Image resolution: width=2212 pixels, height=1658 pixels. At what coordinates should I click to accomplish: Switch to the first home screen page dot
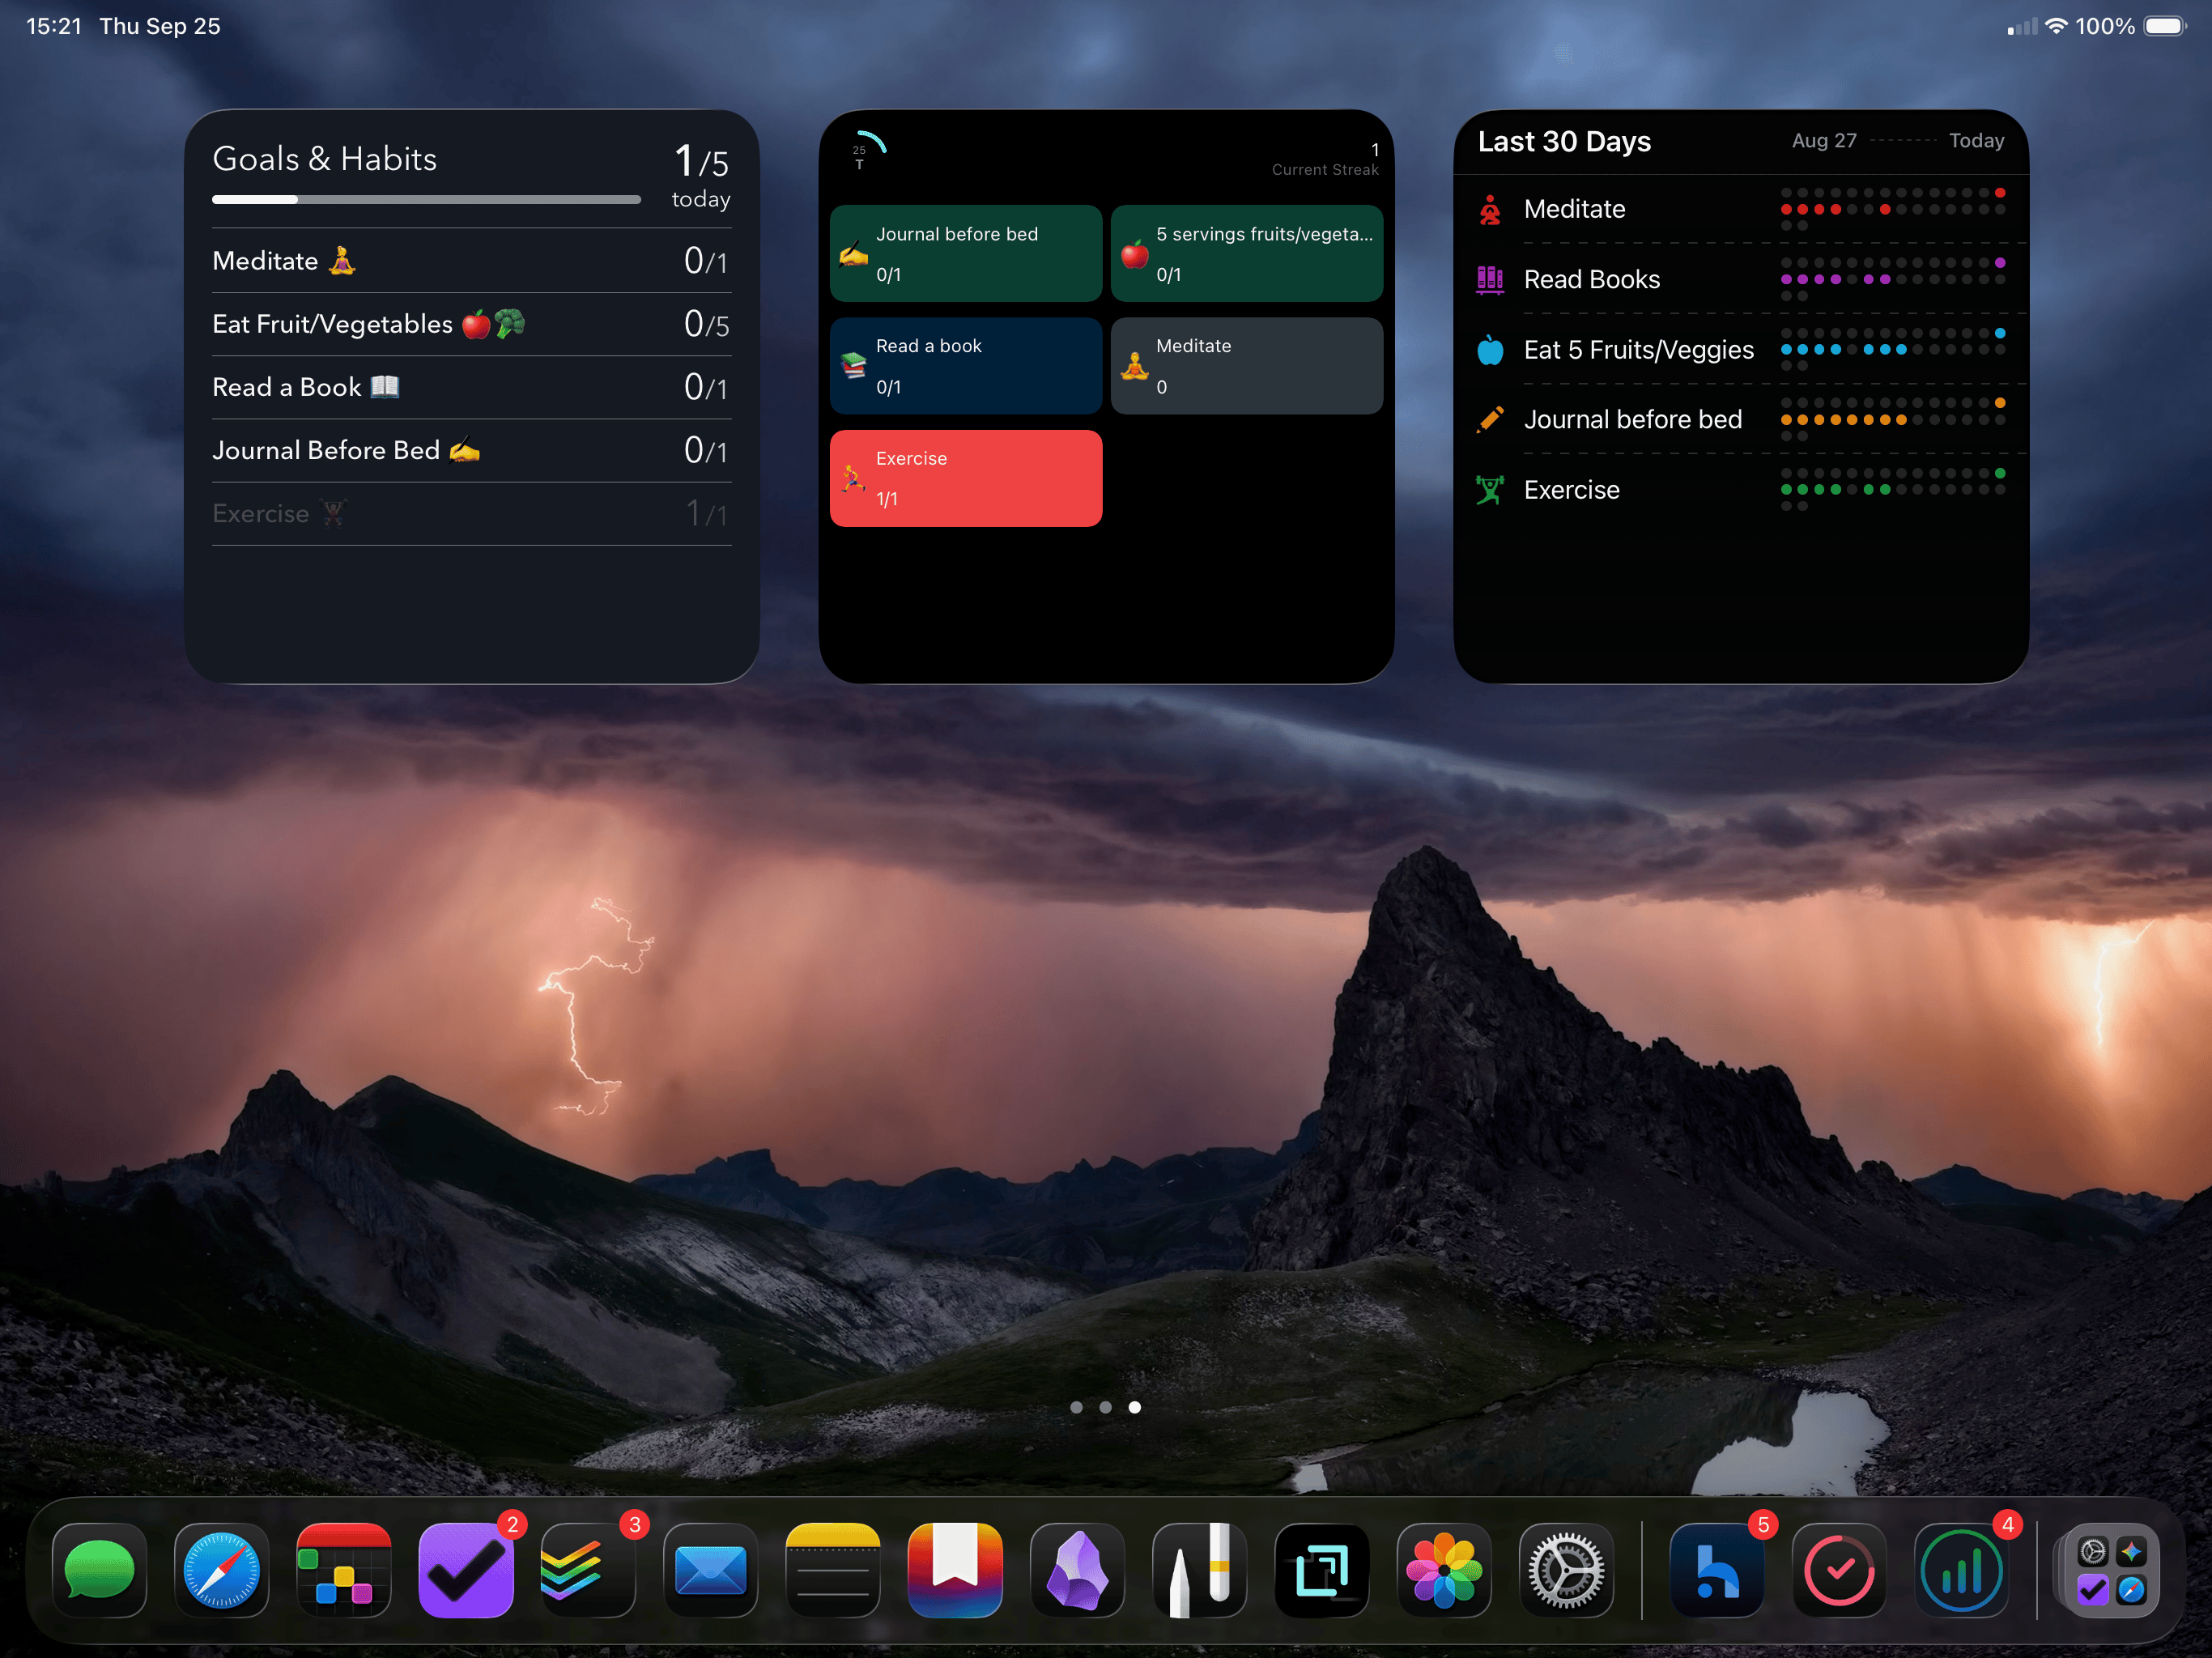[x=1076, y=1407]
